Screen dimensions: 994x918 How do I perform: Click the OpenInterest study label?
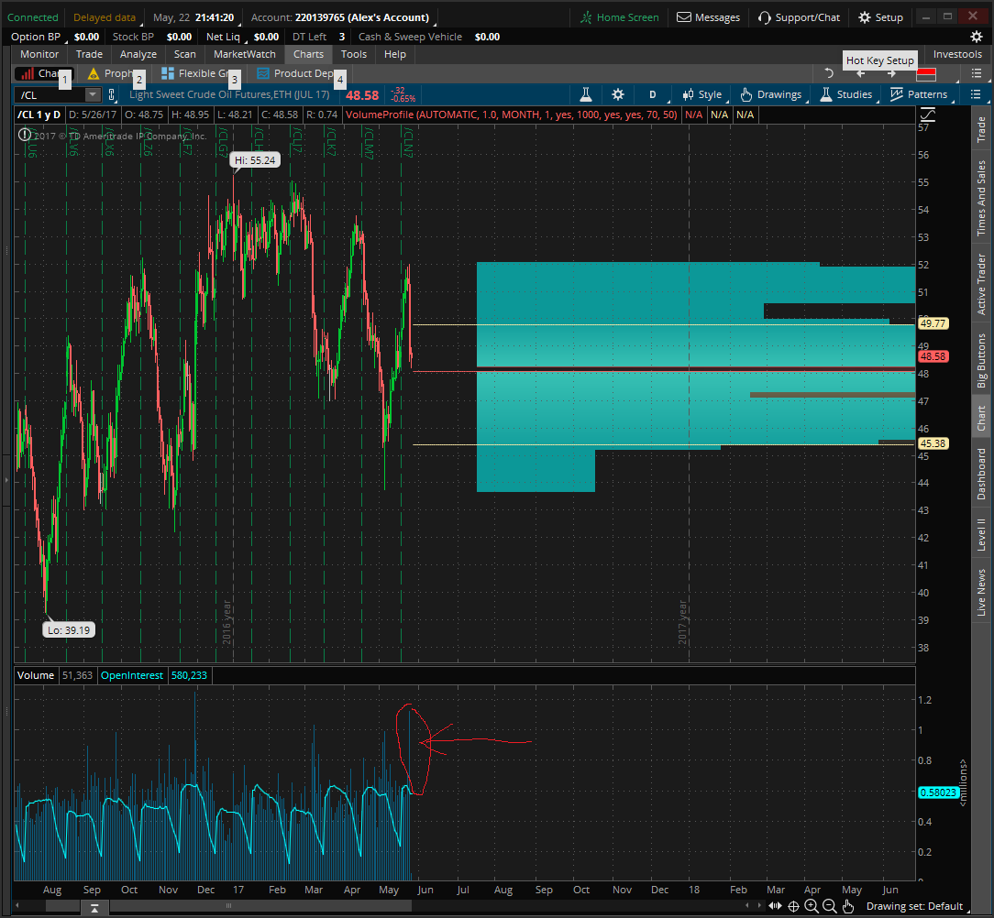(x=132, y=675)
